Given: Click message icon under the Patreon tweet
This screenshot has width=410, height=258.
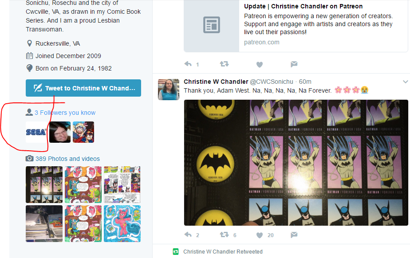Looking at the screenshot, I should [294, 64].
